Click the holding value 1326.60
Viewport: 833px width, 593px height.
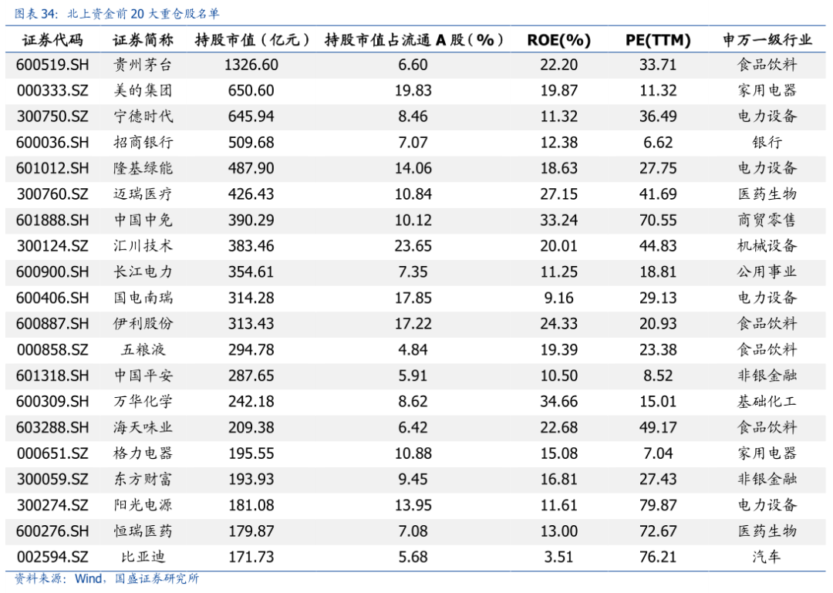tap(251, 65)
